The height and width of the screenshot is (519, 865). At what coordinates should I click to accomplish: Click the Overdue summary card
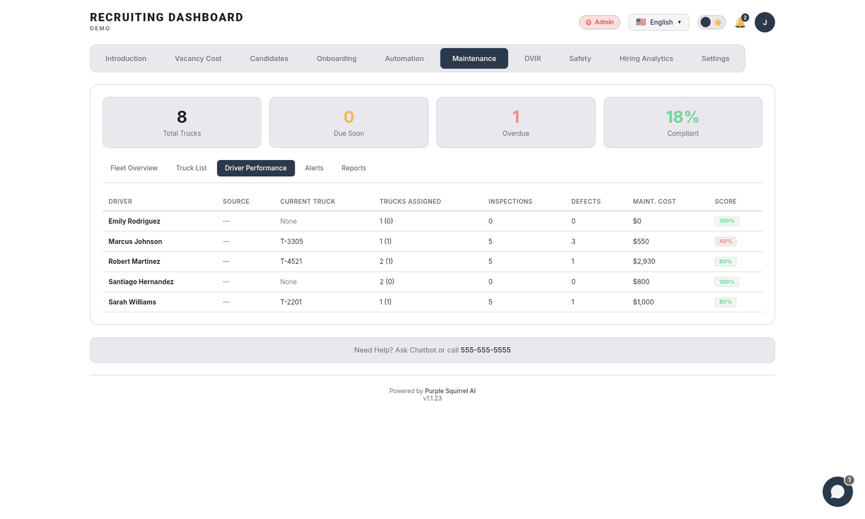(515, 123)
